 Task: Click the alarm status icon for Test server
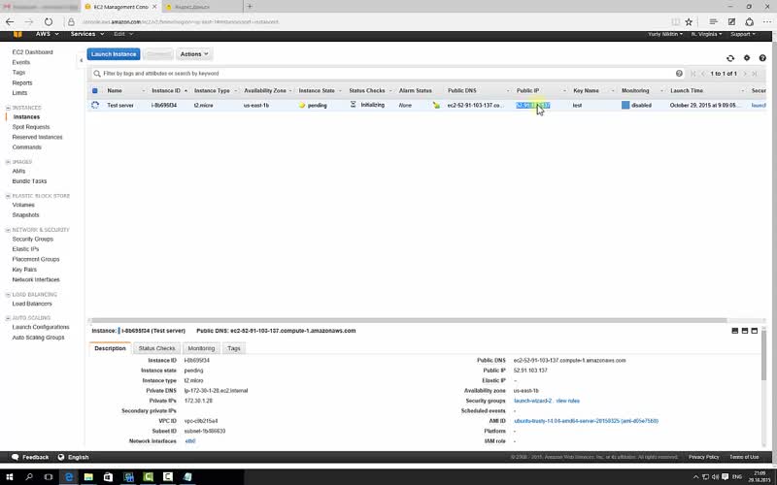click(x=436, y=105)
